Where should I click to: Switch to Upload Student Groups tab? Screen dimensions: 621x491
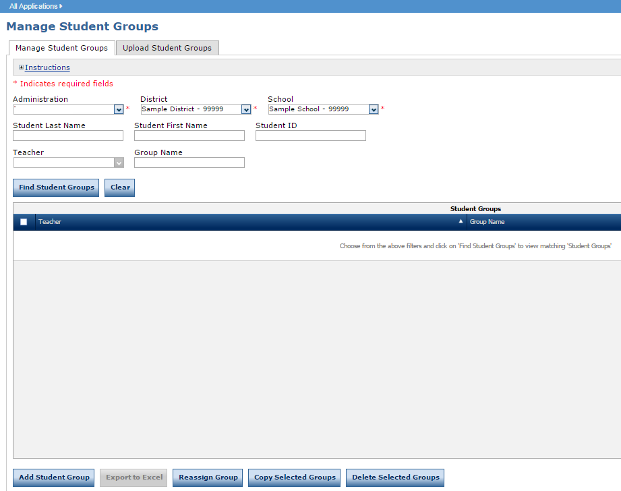[x=167, y=48]
